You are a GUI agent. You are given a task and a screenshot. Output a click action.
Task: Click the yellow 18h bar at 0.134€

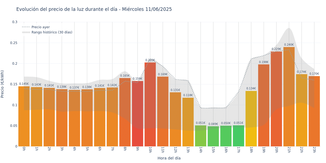[251, 119]
